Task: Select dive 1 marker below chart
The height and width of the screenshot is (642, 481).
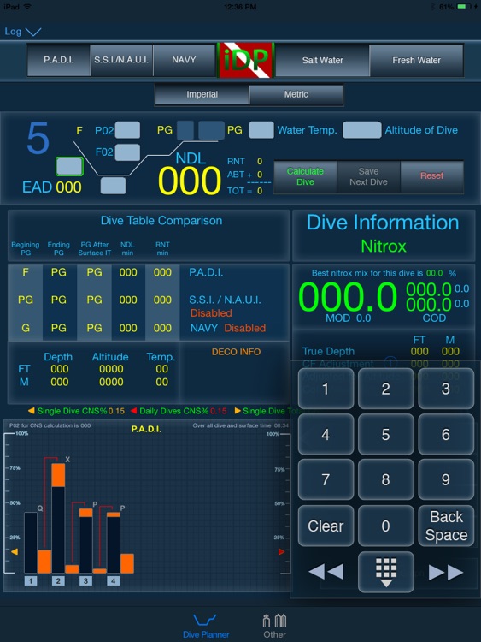Action: pos(31,580)
